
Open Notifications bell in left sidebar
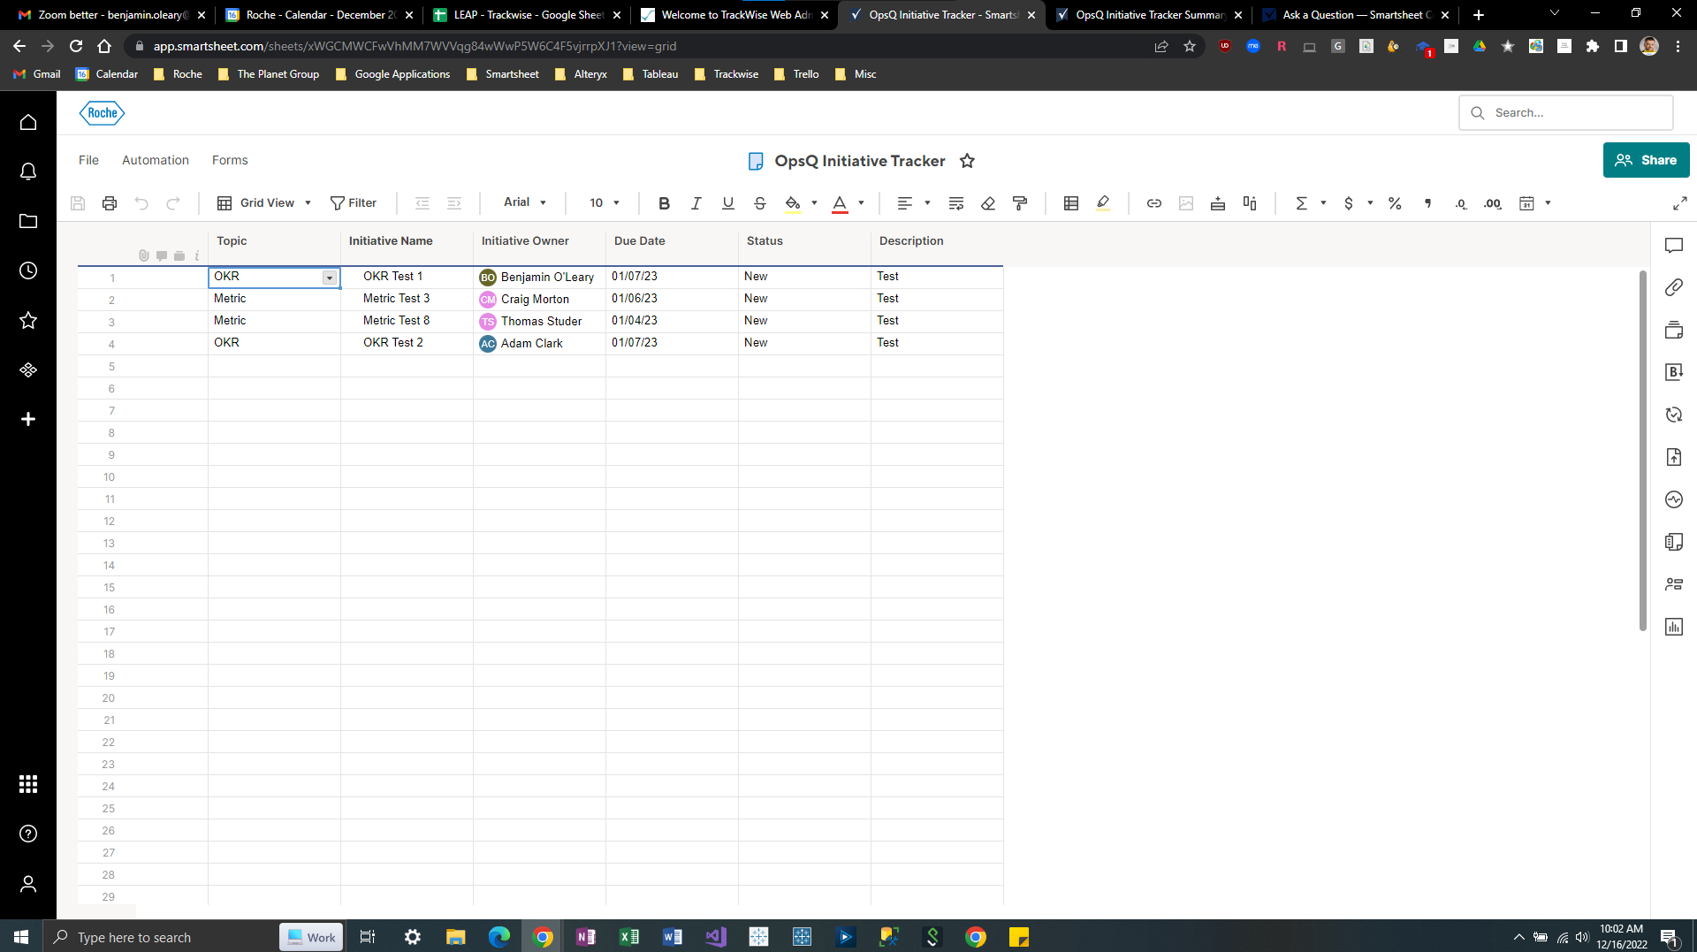click(28, 171)
